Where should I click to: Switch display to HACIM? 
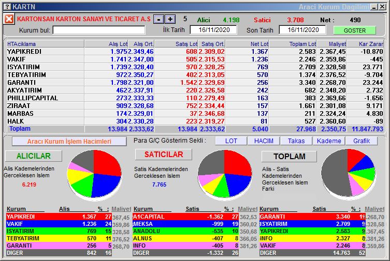[x=264, y=141]
